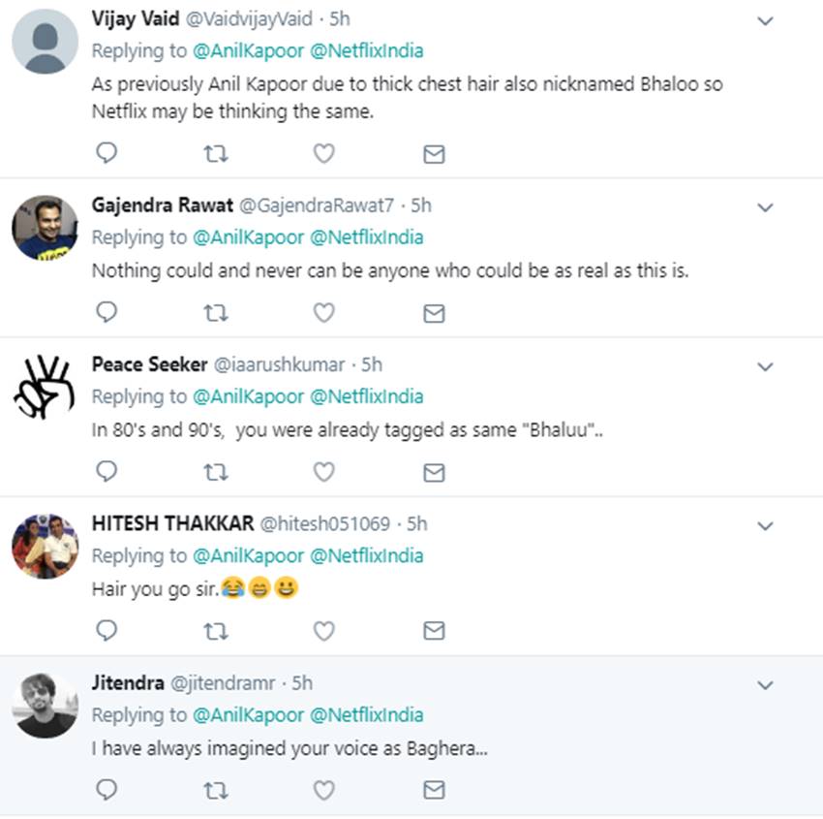Reply to Vijay Vaid's tweet
This screenshot has height=819, width=823.
pyautogui.click(x=107, y=153)
